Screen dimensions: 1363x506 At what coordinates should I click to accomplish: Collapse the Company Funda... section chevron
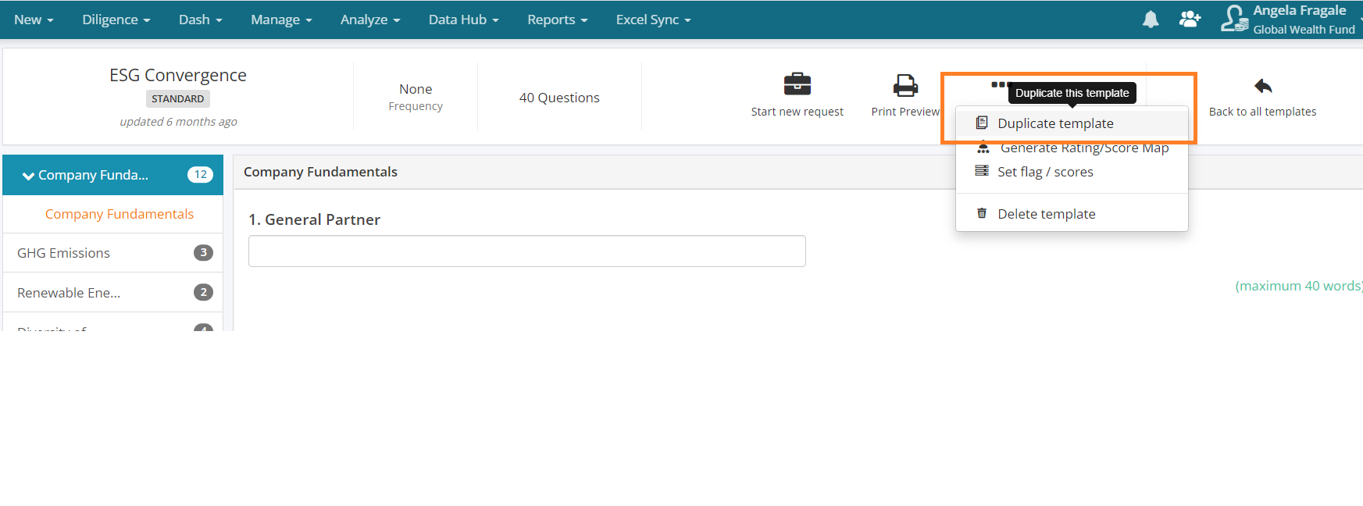(x=28, y=176)
